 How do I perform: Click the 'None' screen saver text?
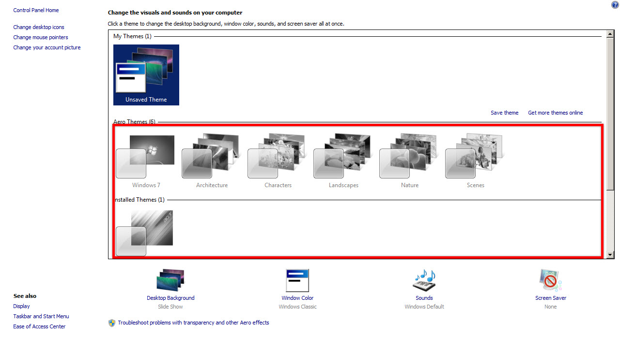pos(551,307)
